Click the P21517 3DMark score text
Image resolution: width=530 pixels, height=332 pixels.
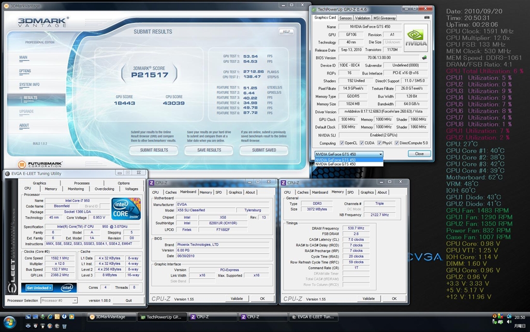(150, 75)
